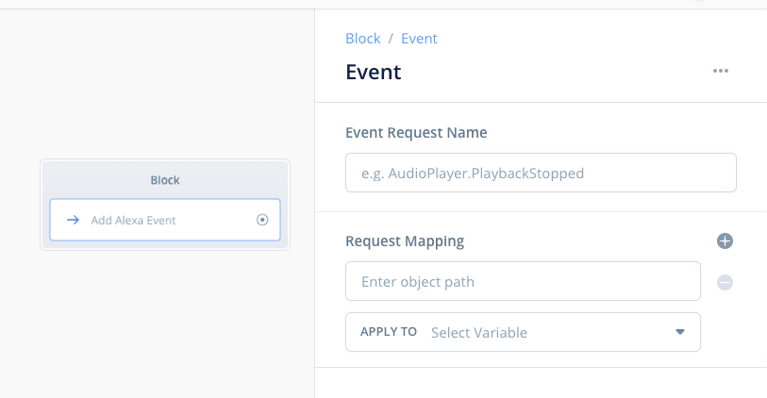This screenshot has width=767, height=398.
Task: Expand the Select Variable dropdown arrow
Action: 680,332
